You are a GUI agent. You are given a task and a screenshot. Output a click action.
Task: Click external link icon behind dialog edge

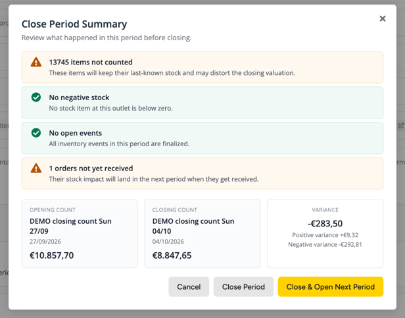coord(401,126)
